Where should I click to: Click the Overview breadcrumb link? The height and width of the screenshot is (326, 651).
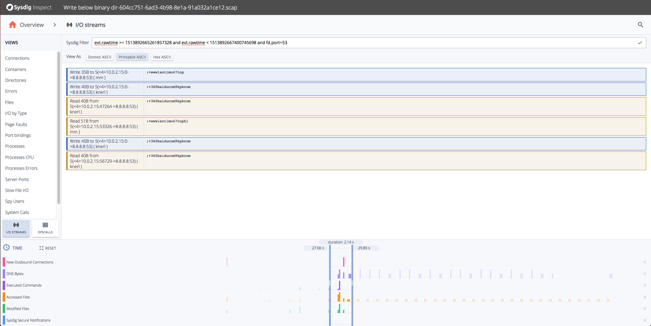[32, 25]
